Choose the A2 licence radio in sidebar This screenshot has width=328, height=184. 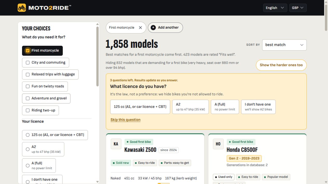pyautogui.click(x=28, y=149)
